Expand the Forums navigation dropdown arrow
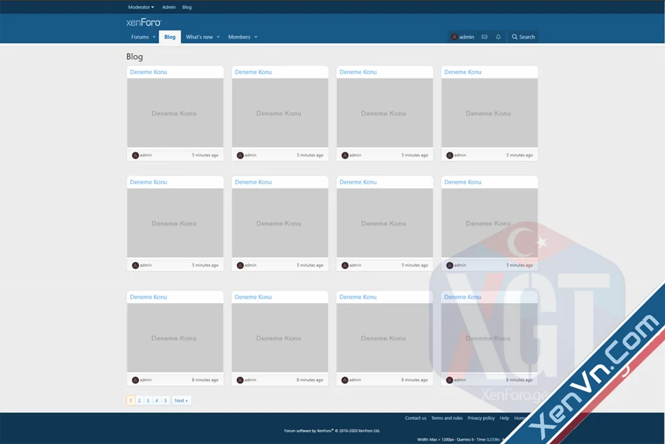665x444 pixels. click(154, 37)
